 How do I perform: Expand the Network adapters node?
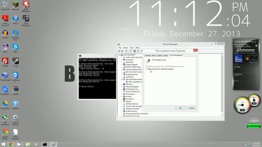[x=122, y=87]
